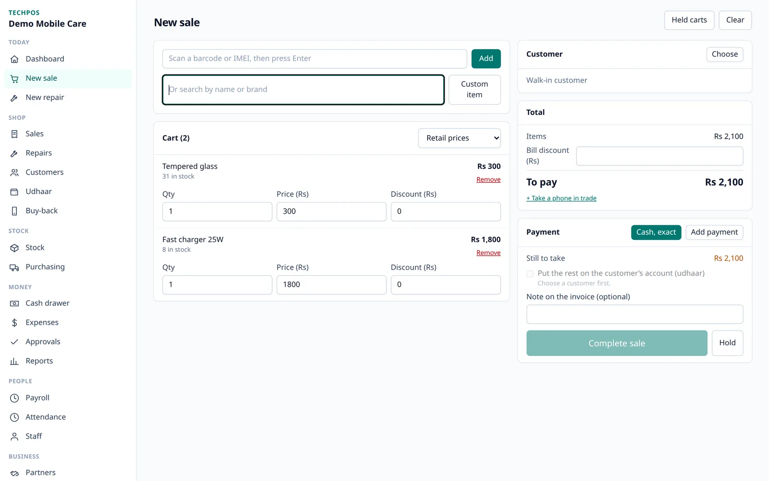The width and height of the screenshot is (769, 481).
Task: Click Tempered glass Price field
Action: [332, 212]
